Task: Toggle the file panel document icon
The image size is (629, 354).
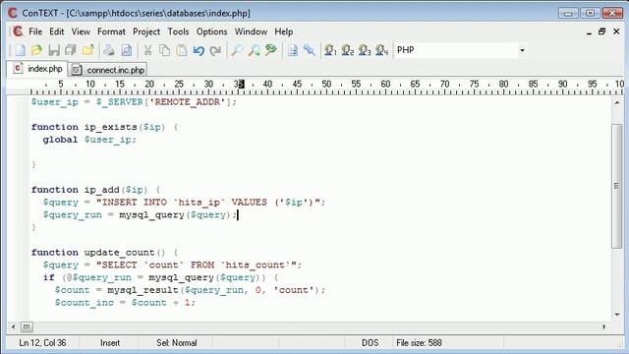Action: (x=293, y=50)
